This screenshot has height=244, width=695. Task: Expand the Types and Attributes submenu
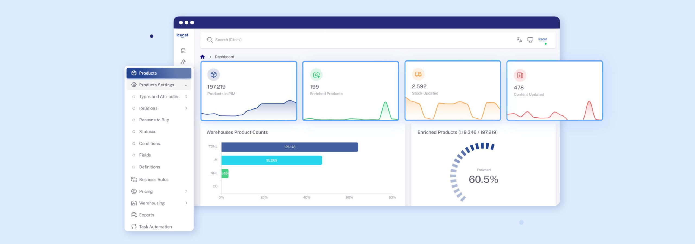click(186, 97)
